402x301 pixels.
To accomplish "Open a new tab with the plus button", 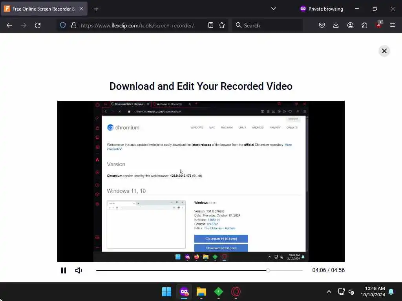I will tap(96, 9).
